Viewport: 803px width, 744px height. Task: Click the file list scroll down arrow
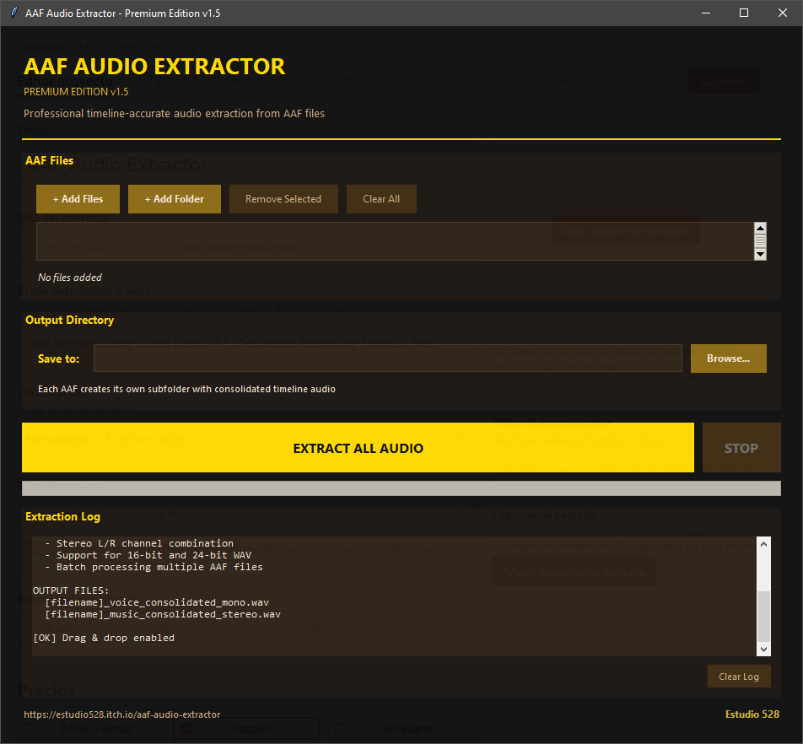[760, 254]
